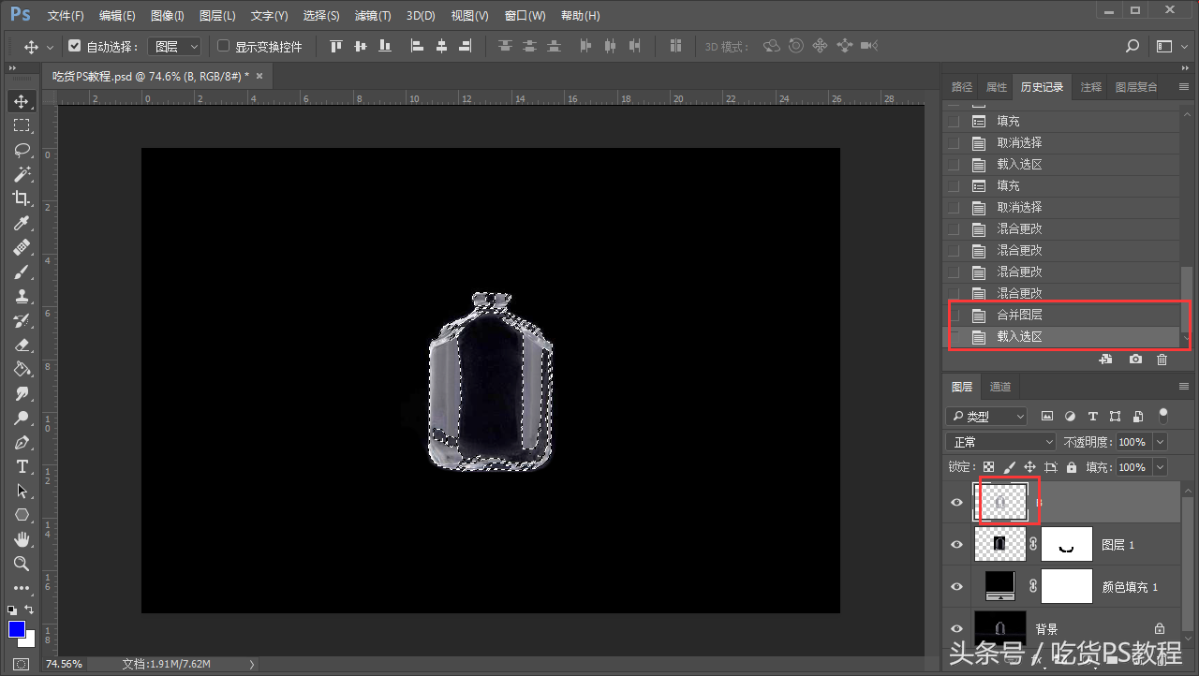1199x676 pixels.
Task: Enable the 显示变换控件 checkbox
Action: (x=223, y=46)
